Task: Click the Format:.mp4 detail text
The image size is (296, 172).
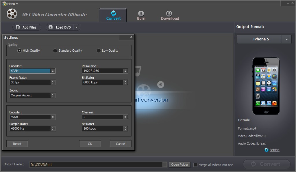Action: 247,128
